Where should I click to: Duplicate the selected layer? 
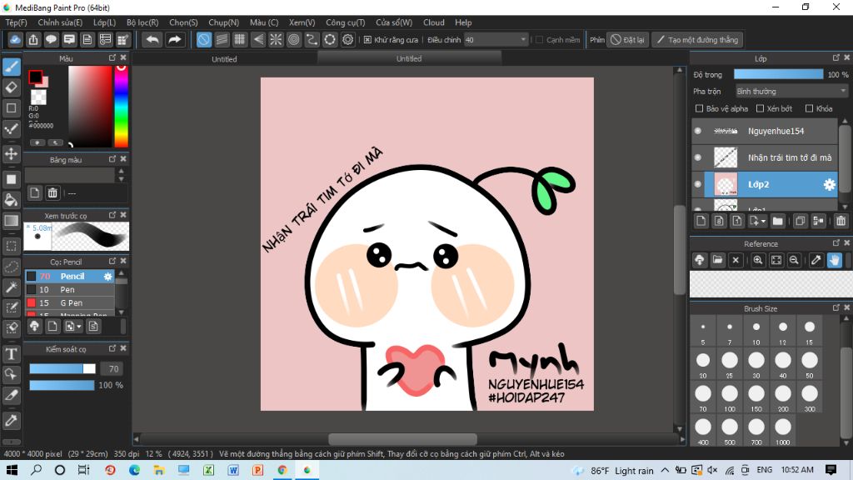801,221
